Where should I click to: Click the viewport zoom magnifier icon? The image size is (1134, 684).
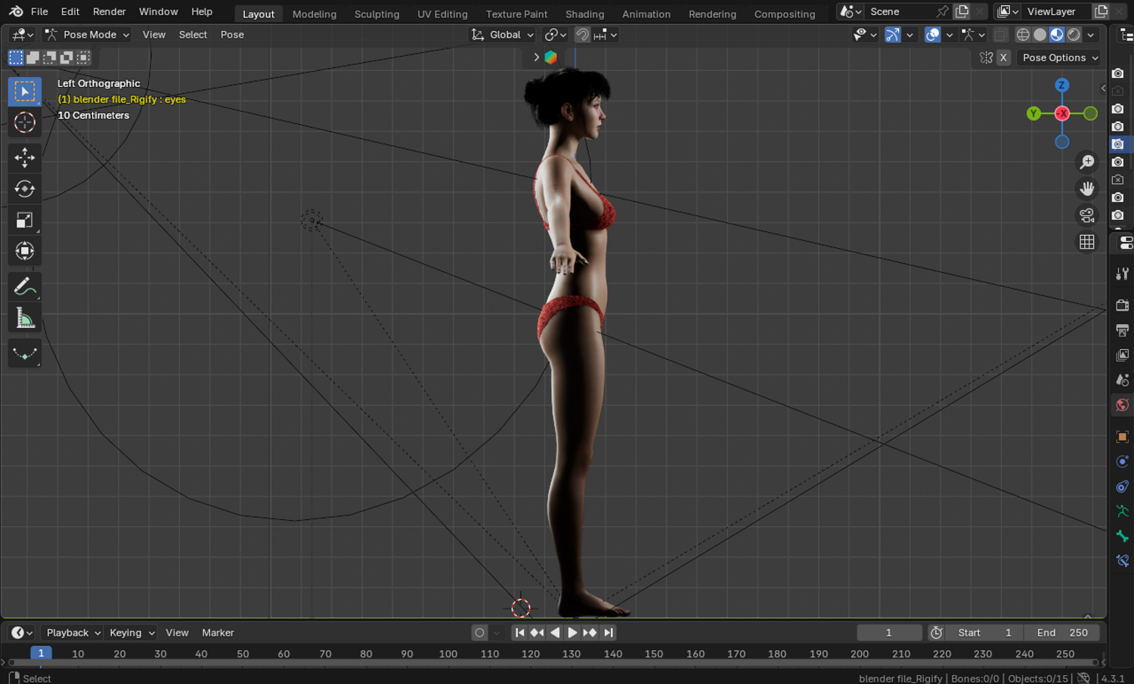point(1087,162)
